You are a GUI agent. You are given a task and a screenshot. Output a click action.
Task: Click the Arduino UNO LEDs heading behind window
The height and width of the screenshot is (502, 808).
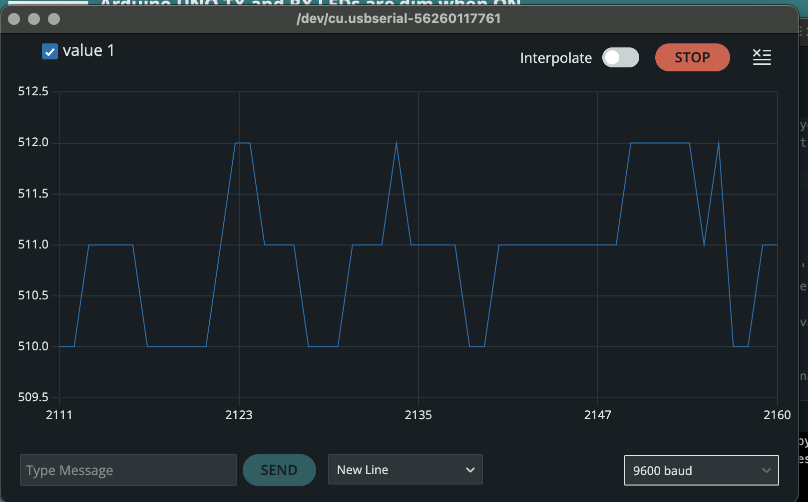tap(310, 4)
